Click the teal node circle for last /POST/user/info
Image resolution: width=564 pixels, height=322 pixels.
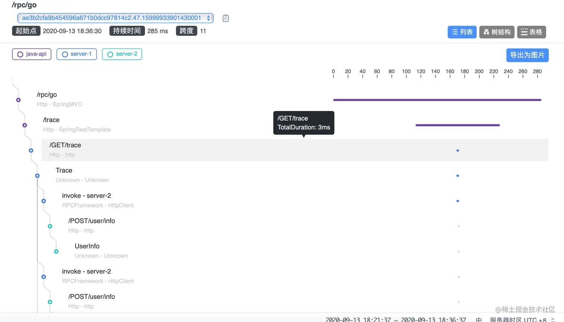[50, 302]
